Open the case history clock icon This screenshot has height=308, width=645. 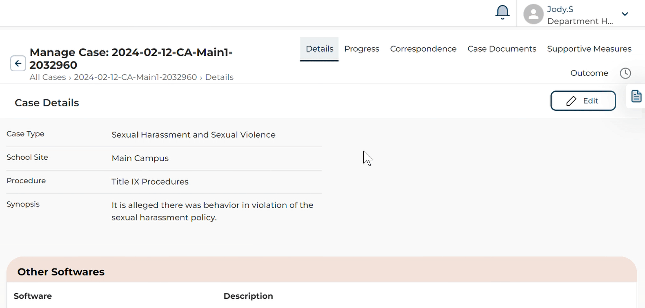click(625, 73)
